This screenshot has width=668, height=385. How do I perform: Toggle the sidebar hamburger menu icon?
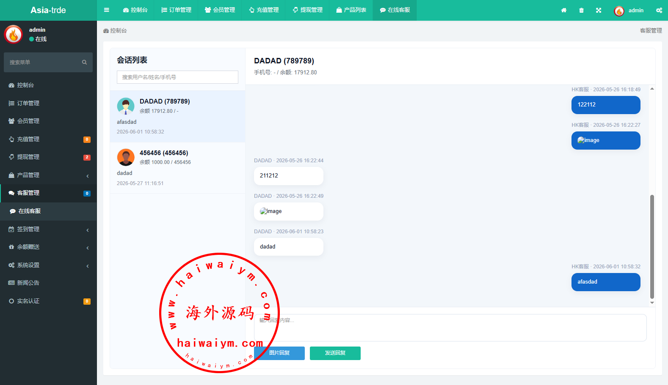tap(107, 10)
